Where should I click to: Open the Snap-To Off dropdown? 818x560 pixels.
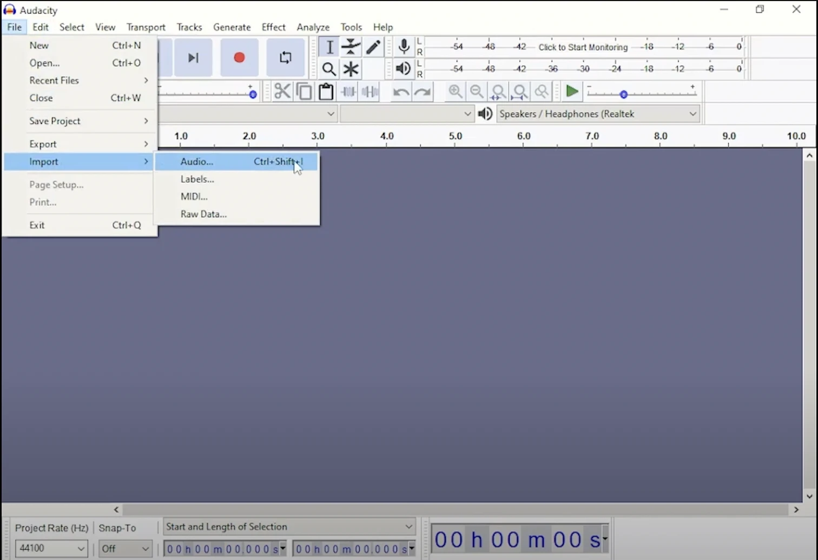pos(125,548)
